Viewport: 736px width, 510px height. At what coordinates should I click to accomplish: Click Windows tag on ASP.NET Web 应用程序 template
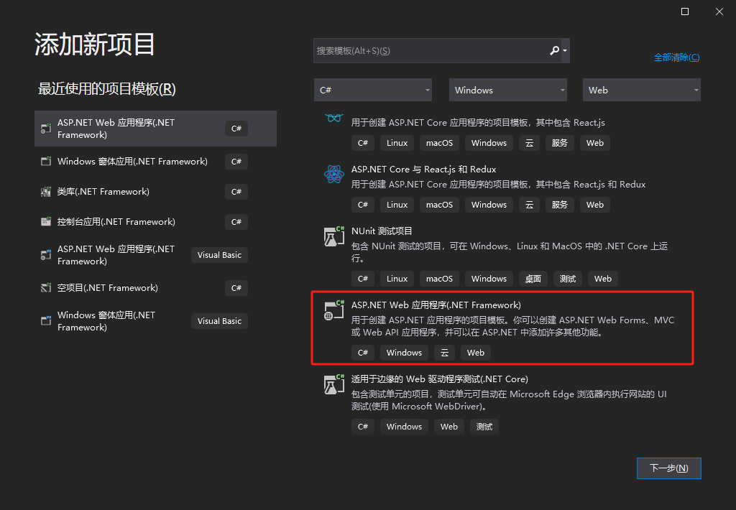[x=404, y=353]
